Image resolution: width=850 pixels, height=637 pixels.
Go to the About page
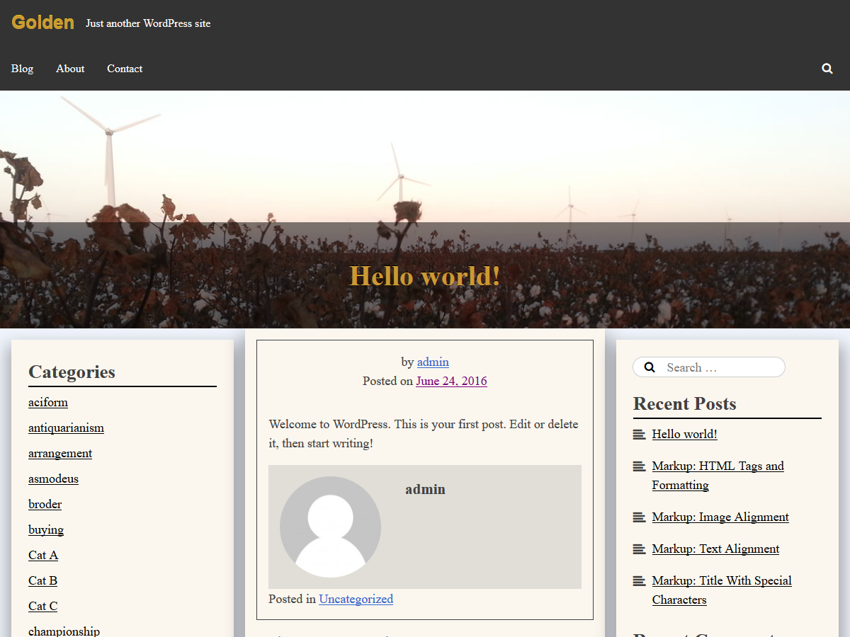point(70,69)
